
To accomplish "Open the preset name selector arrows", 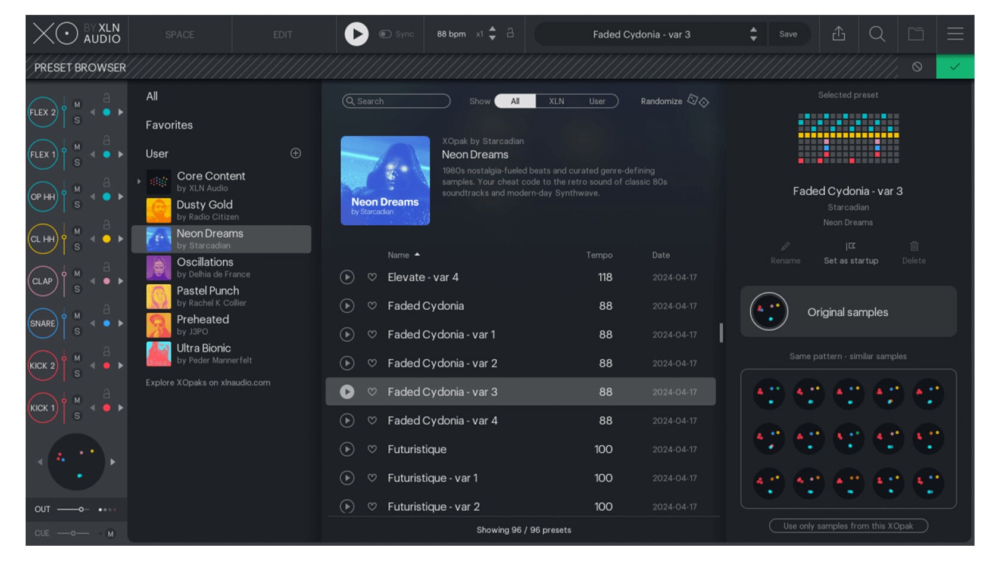I will pos(753,34).
